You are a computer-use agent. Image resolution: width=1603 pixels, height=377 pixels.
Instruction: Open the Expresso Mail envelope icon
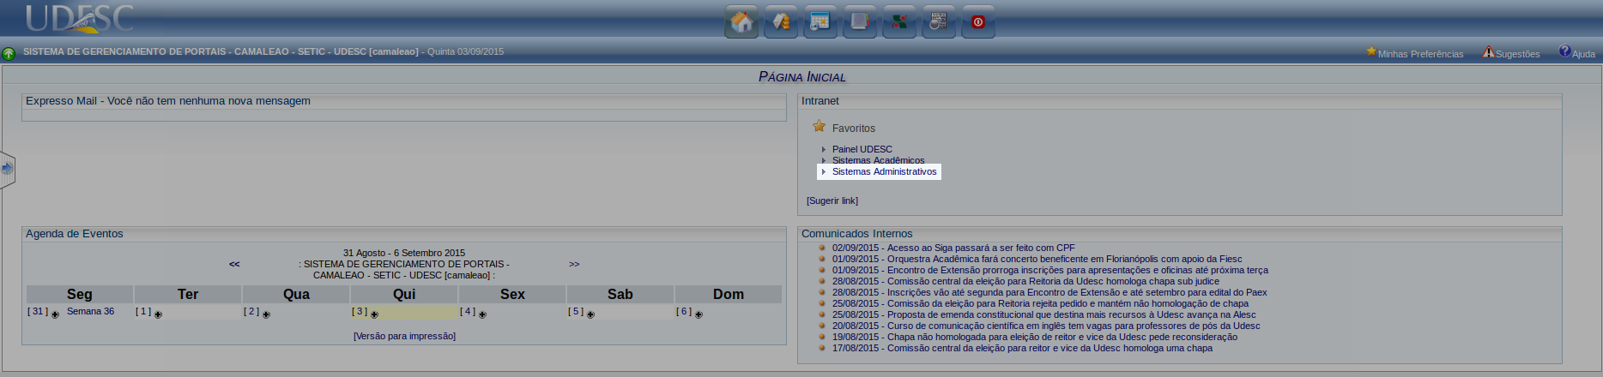pos(781,21)
